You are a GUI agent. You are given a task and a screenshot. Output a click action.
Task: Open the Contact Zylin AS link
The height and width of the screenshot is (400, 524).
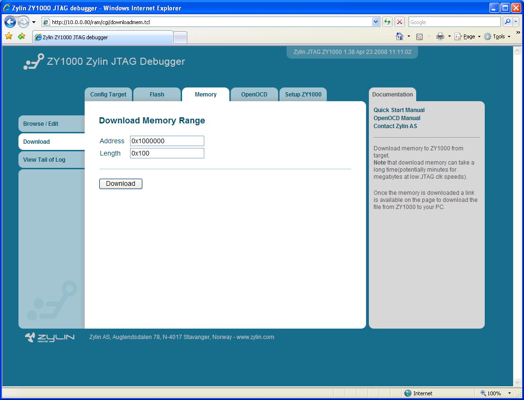(x=395, y=126)
